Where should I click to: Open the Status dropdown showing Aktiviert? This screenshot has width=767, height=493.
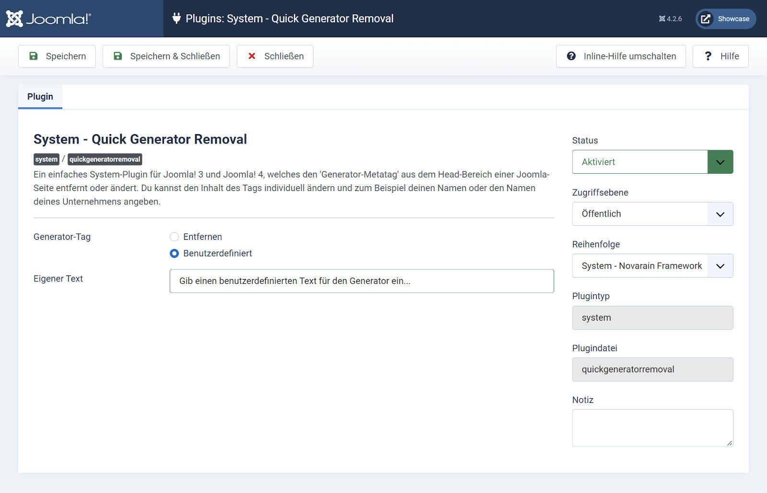pyautogui.click(x=652, y=162)
